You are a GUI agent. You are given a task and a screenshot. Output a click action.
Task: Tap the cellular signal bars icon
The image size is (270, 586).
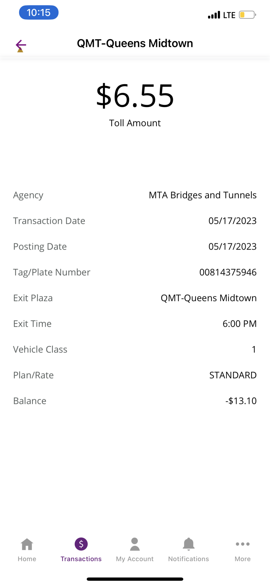(214, 15)
